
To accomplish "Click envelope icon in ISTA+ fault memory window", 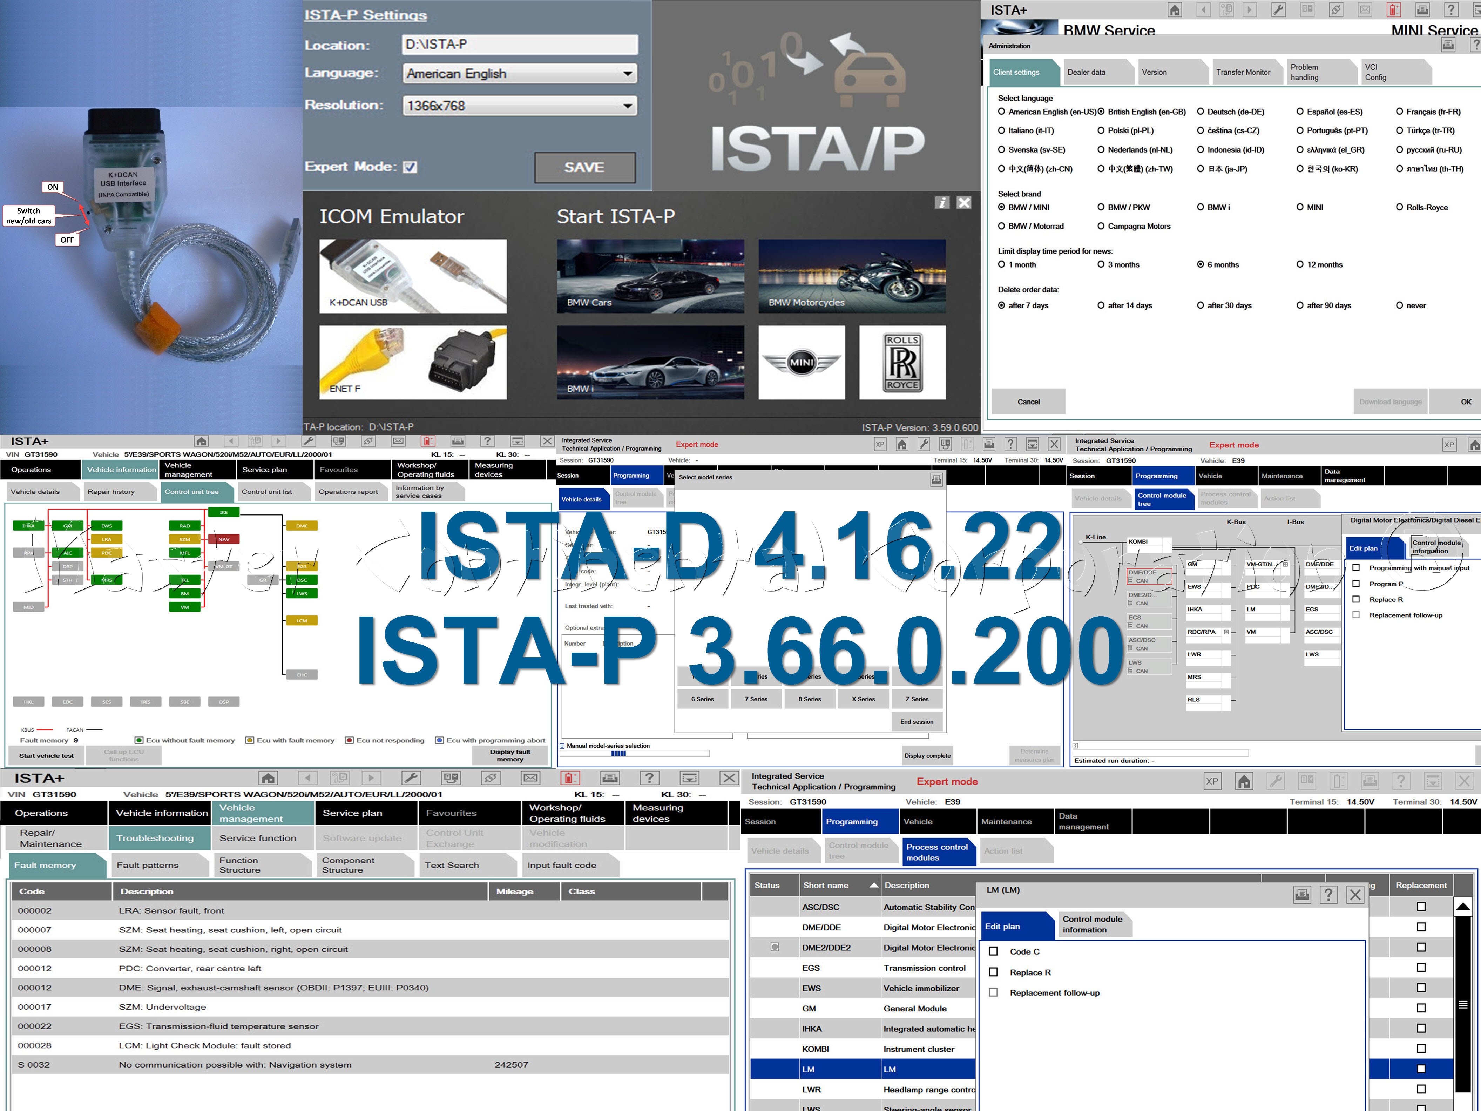I will click(x=530, y=778).
